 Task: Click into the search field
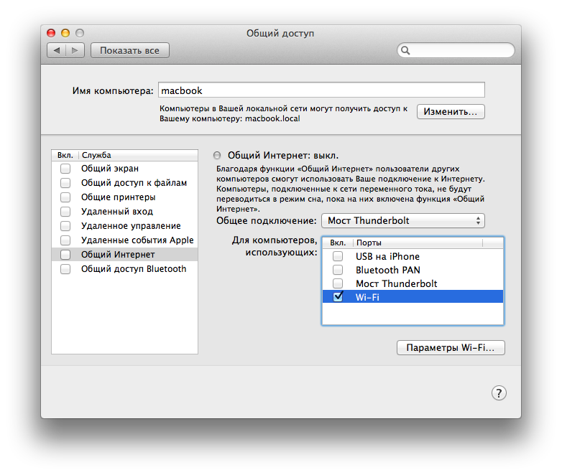click(456, 50)
